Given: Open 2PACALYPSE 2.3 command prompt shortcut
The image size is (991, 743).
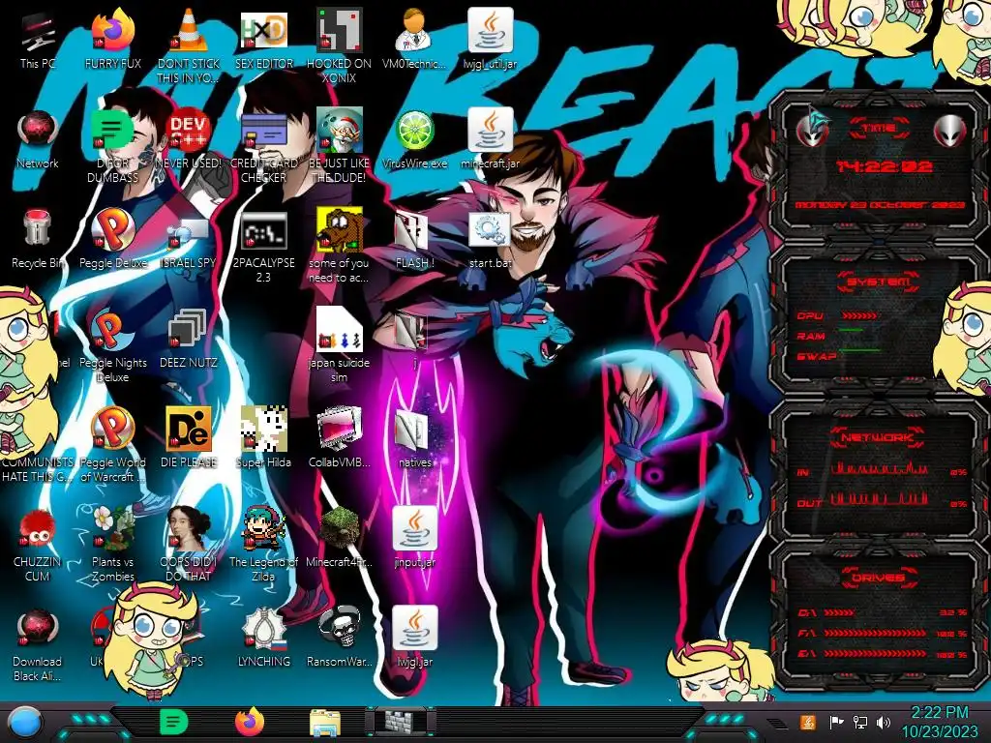Looking at the screenshot, I should coord(264,247).
